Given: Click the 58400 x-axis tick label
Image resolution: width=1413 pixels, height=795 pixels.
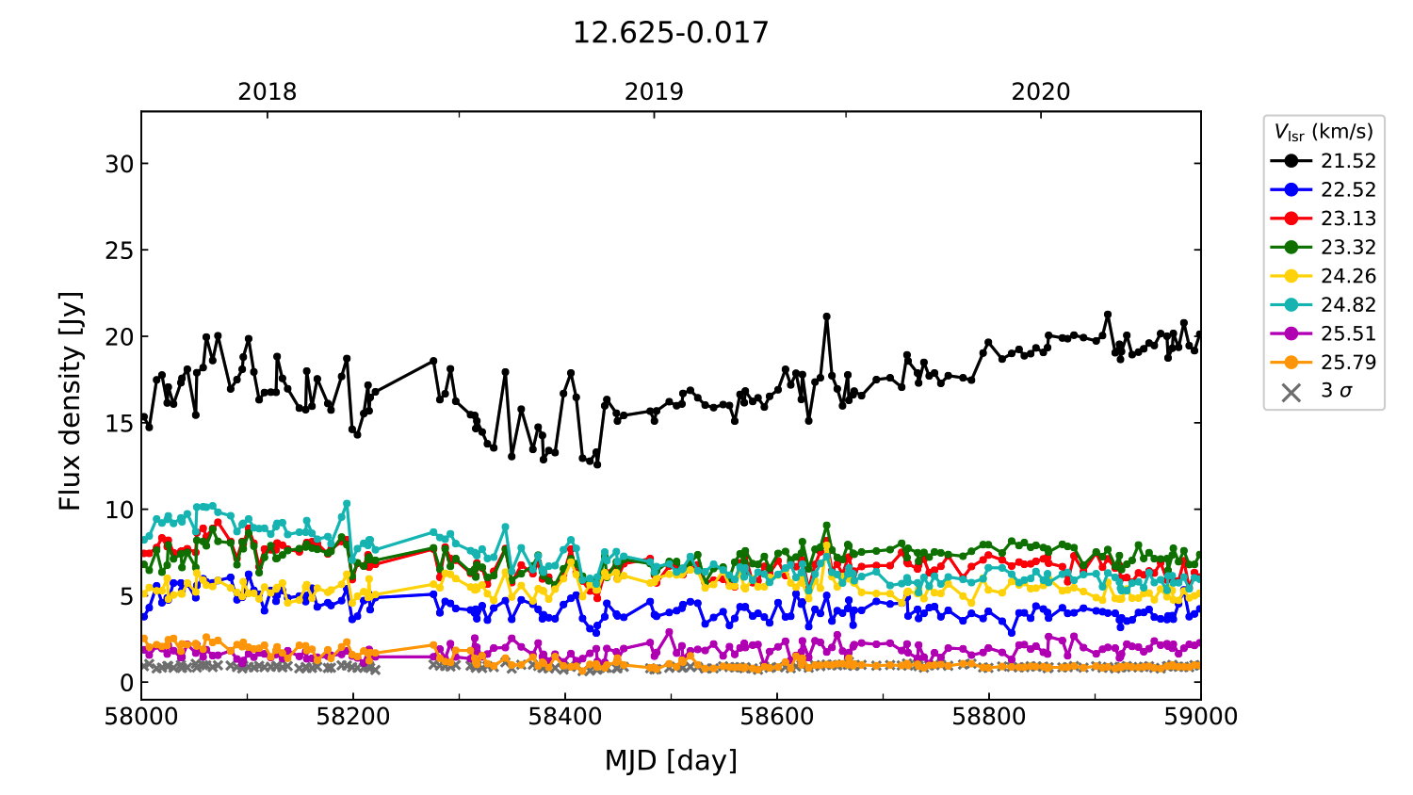Looking at the screenshot, I should (565, 717).
